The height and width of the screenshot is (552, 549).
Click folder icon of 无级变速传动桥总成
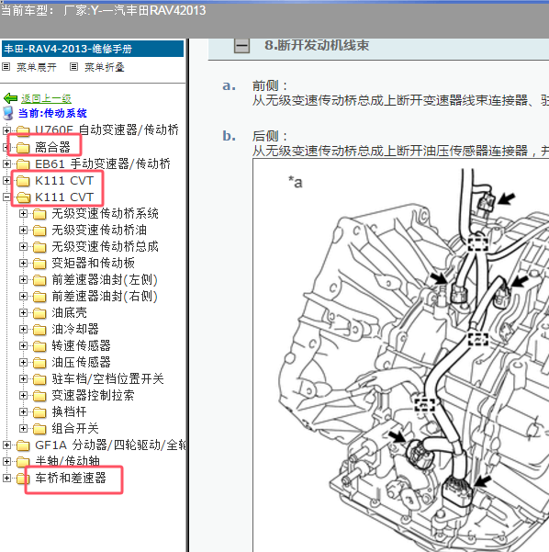tap(39, 247)
